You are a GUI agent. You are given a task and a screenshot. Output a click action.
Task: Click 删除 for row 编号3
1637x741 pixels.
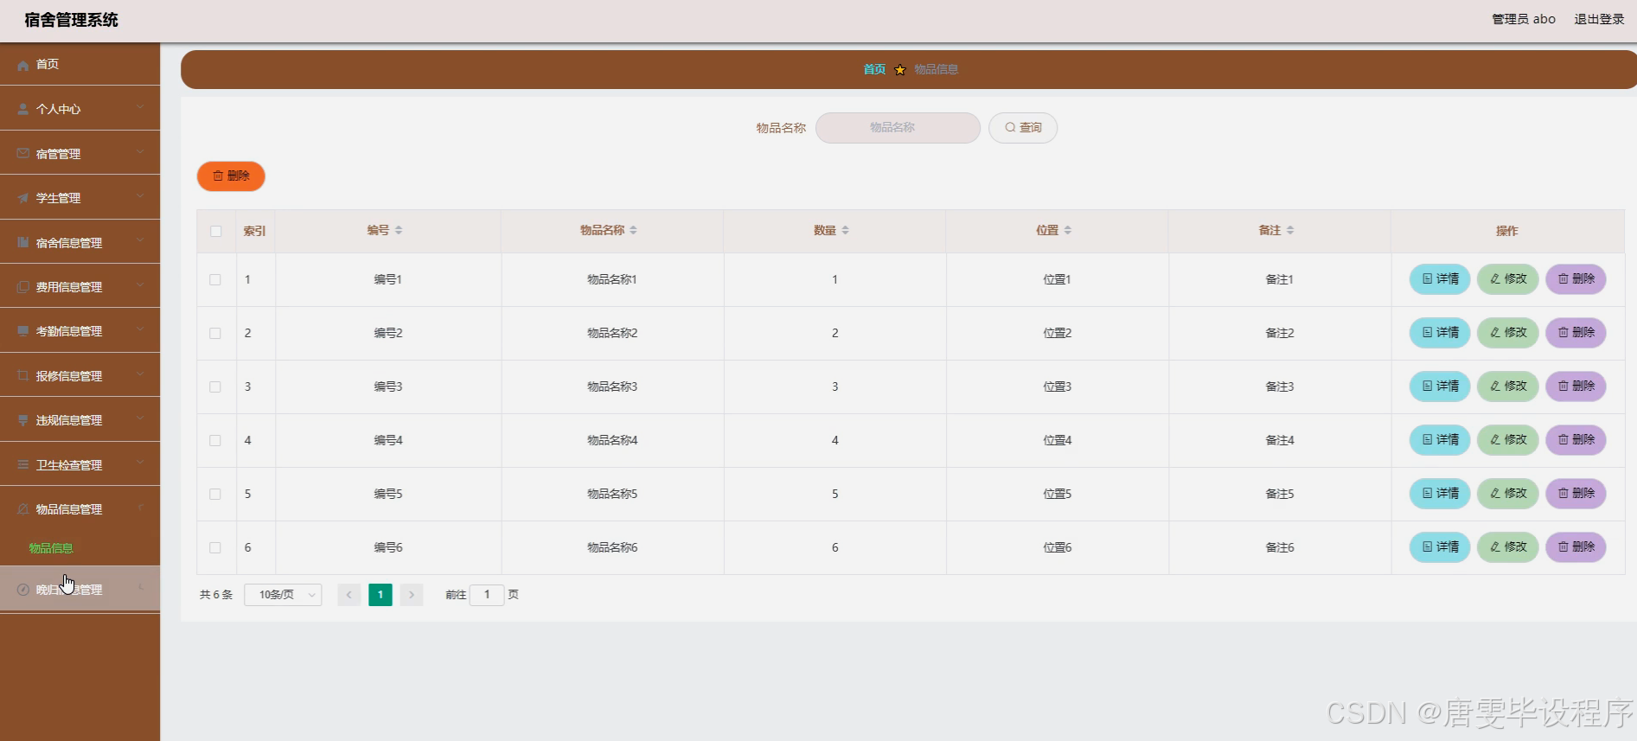(x=1576, y=386)
